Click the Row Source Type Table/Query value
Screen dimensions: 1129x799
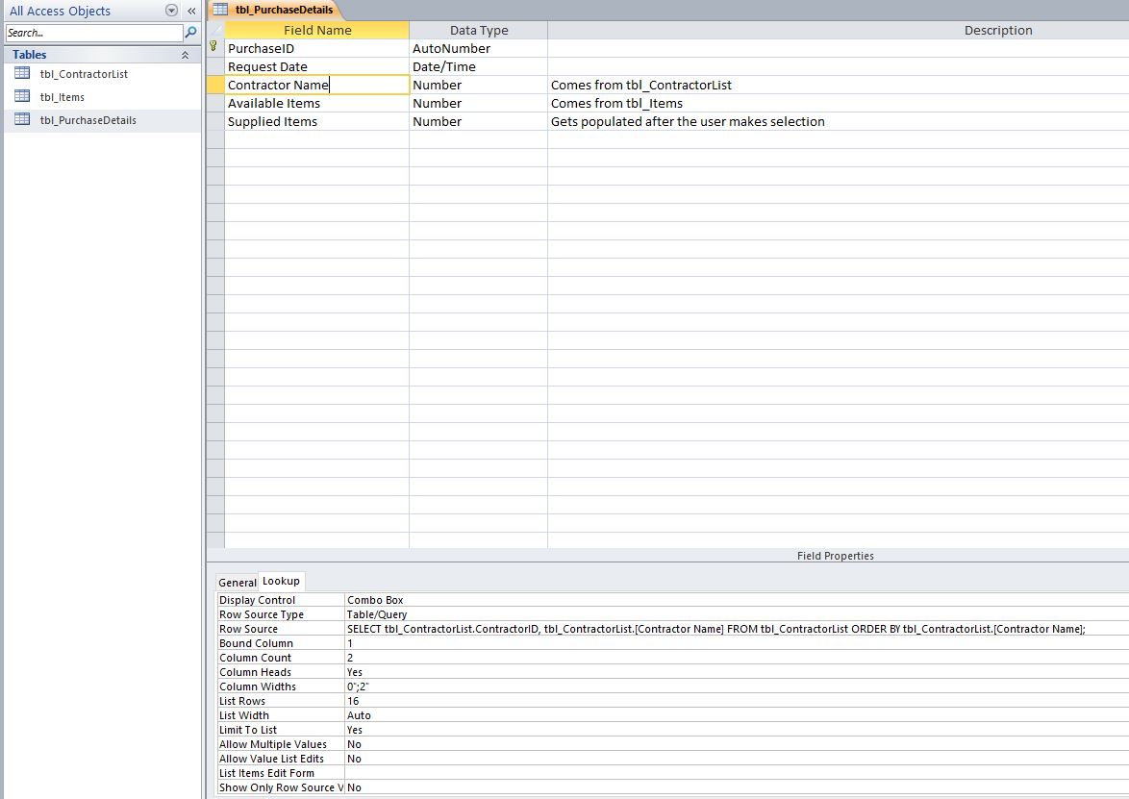point(737,614)
